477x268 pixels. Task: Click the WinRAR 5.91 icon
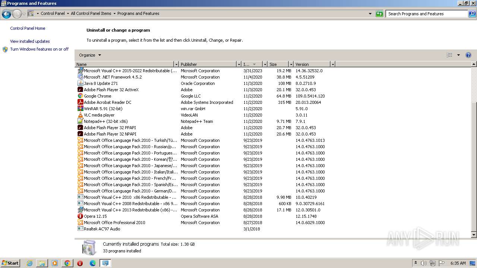pyautogui.click(x=80, y=109)
